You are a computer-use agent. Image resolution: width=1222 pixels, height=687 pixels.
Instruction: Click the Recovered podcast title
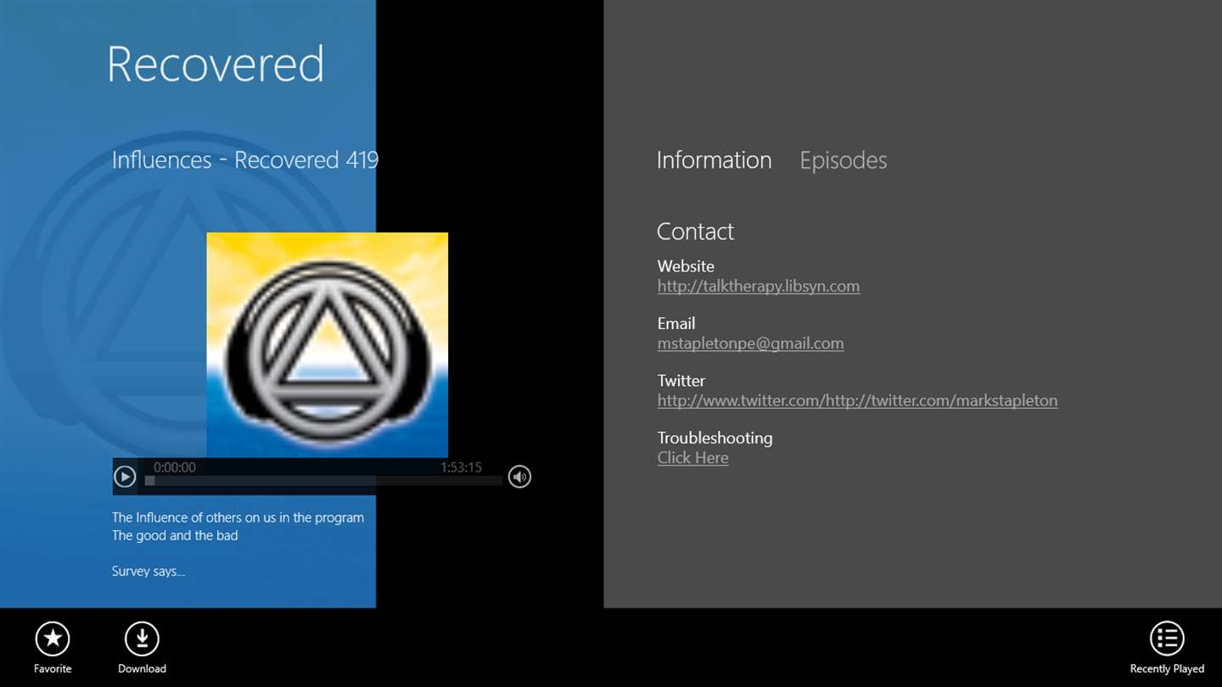216,64
